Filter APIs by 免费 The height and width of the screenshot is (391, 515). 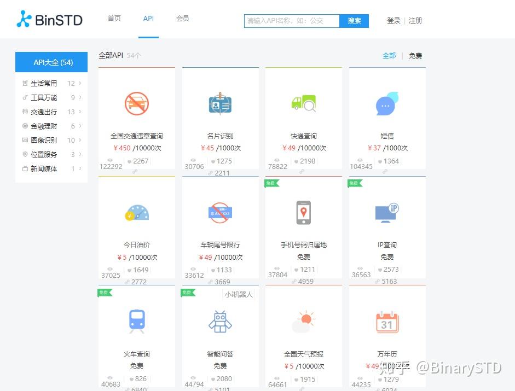pyautogui.click(x=415, y=55)
